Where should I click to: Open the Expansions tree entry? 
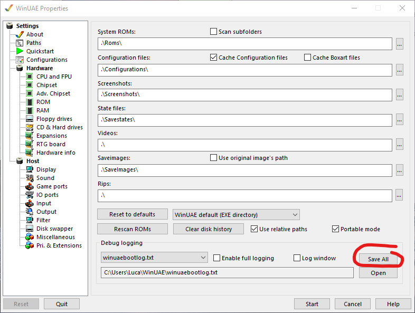tap(52, 136)
